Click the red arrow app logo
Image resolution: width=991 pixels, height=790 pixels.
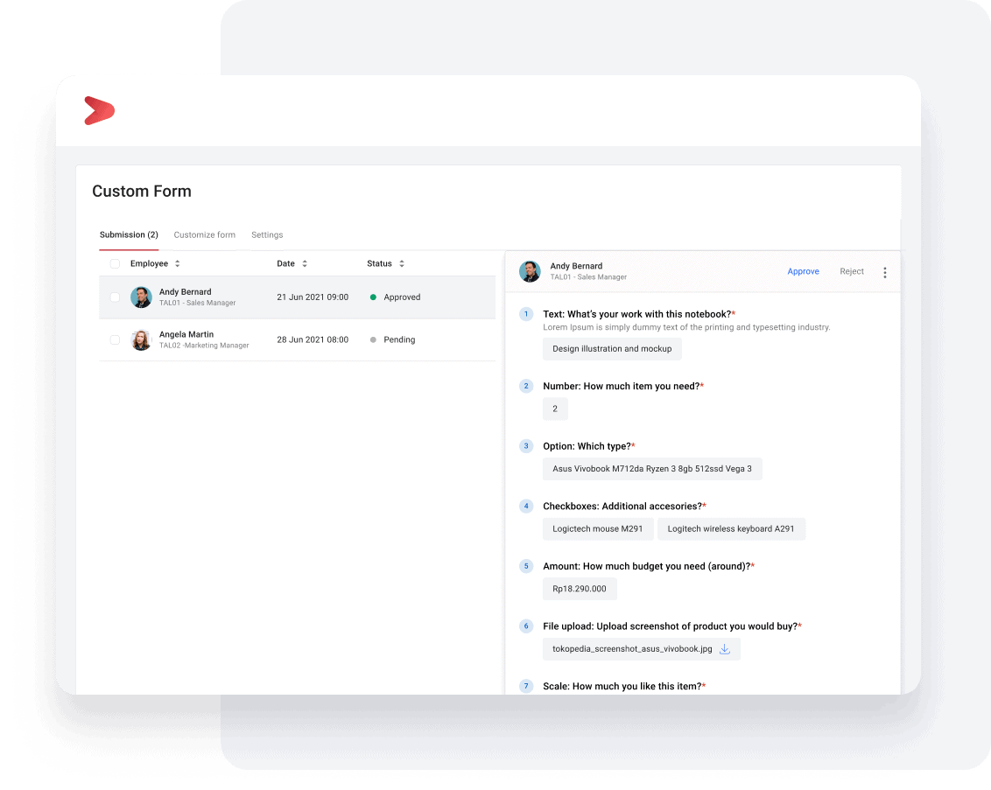click(x=99, y=111)
